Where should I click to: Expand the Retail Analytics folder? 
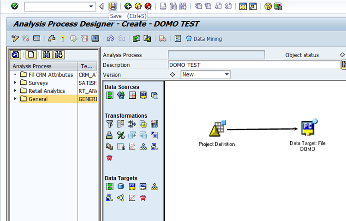click(15, 91)
